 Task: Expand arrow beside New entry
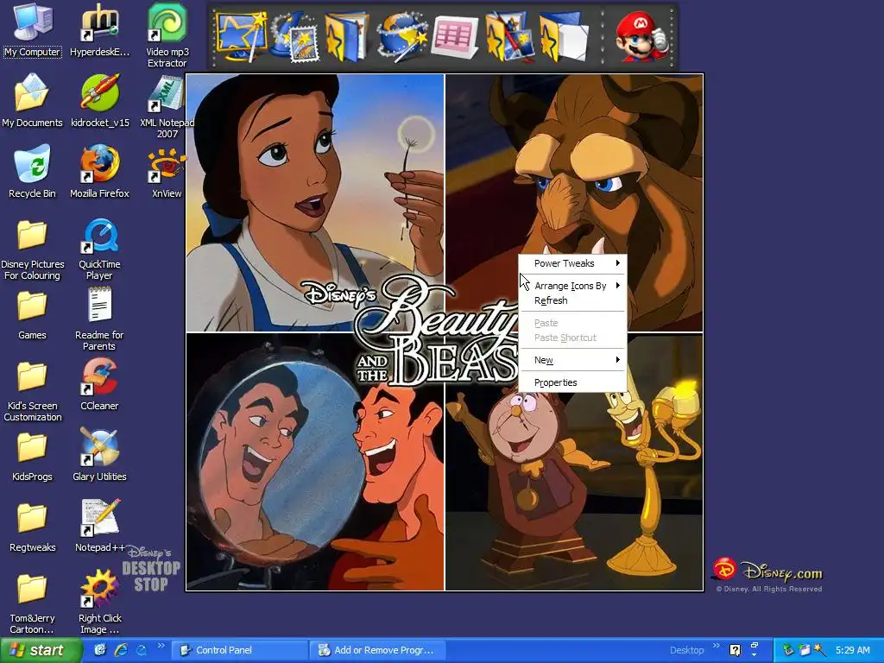click(618, 360)
